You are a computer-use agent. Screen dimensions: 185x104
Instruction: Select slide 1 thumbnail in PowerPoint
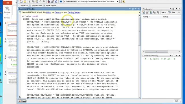(12, 29)
